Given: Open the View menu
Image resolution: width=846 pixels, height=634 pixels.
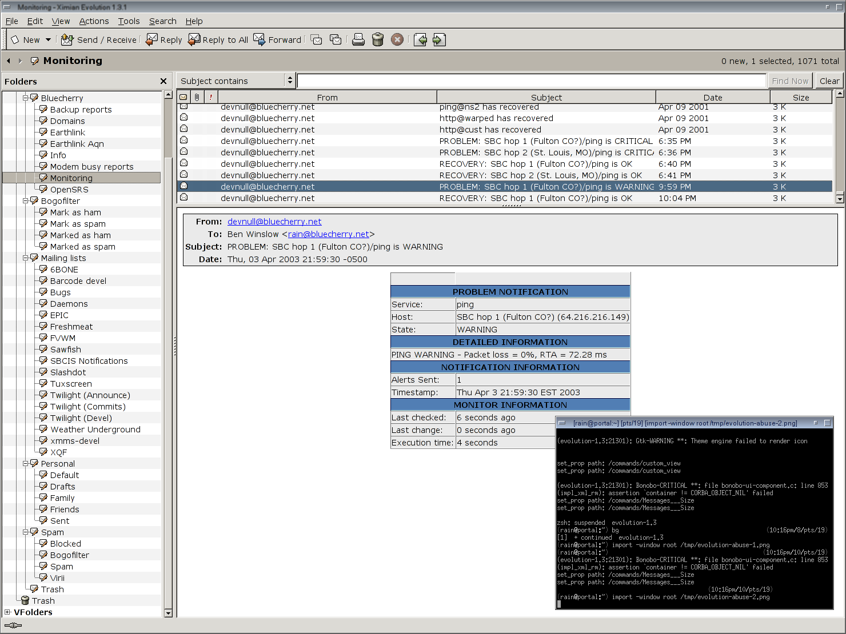Looking at the screenshot, I should pos(61,21).
